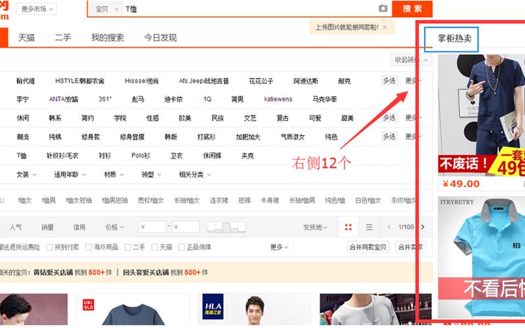The width and height of the screenshot is (525, 328).
Task: Collapse filters with 收起筛选 button
Action: pyautogui.click(x=411, y=60)
